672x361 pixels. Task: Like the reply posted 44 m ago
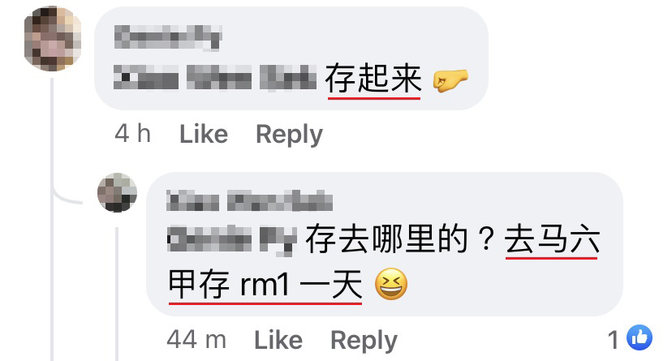point(278,341)
